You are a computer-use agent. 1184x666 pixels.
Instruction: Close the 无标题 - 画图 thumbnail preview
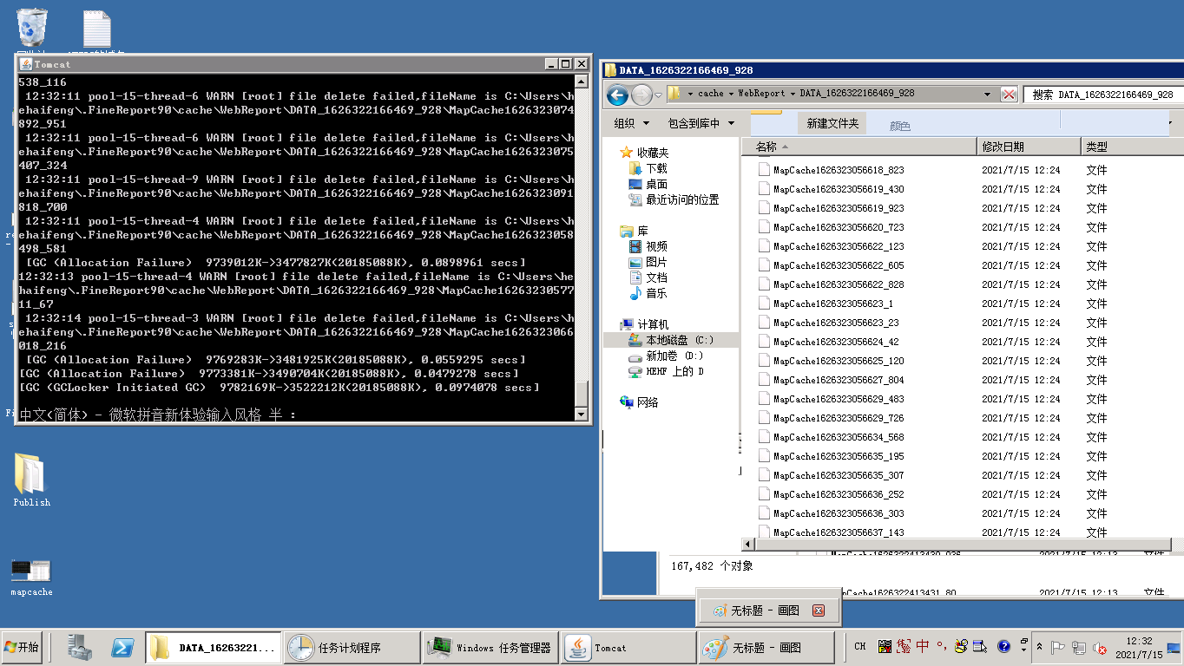coord(818,610)
